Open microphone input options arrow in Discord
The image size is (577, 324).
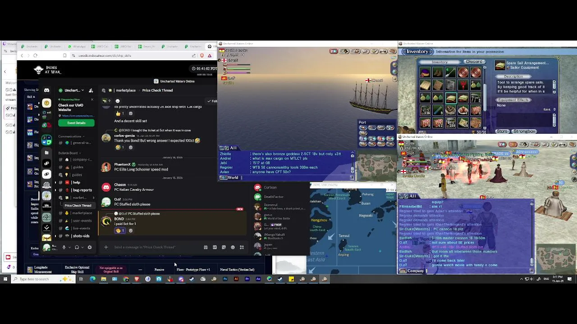click(69, 247)
